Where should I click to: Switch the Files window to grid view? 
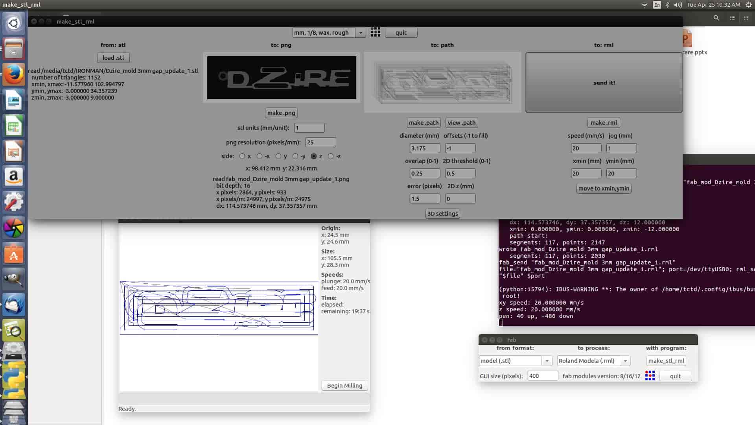point(746,18)
